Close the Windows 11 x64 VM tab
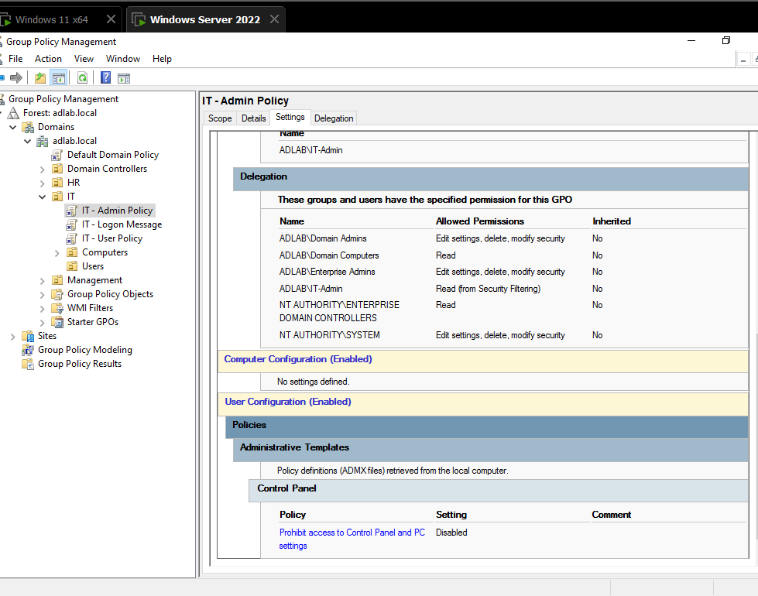Image resolution: width=758 pixels, height=596 pixels. coord(111,19)
